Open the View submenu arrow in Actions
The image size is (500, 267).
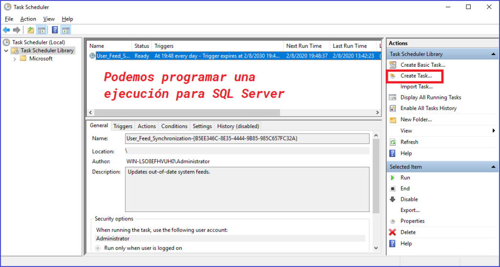494,131
